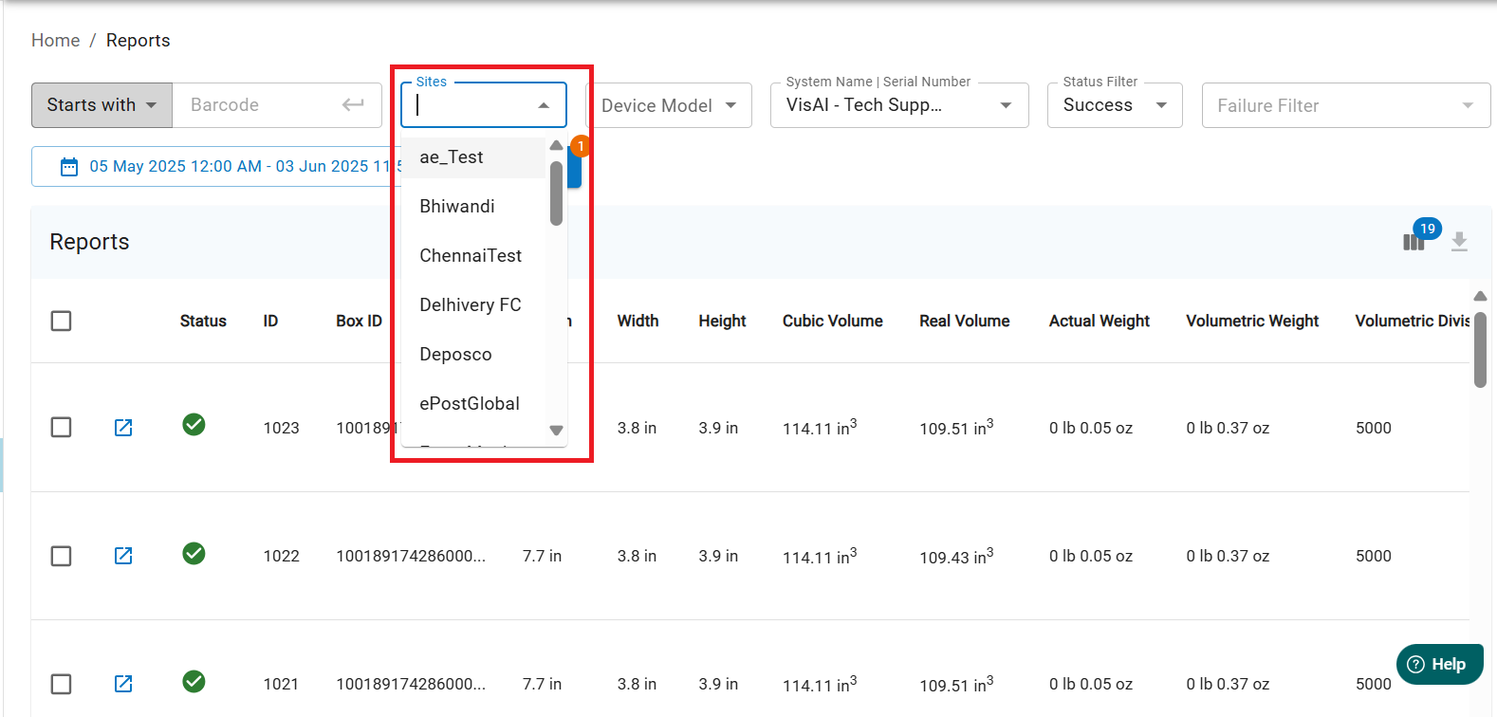Check the box for report 1023
The width and height of the screenshot is (1497, 717).
click(62, 428)
